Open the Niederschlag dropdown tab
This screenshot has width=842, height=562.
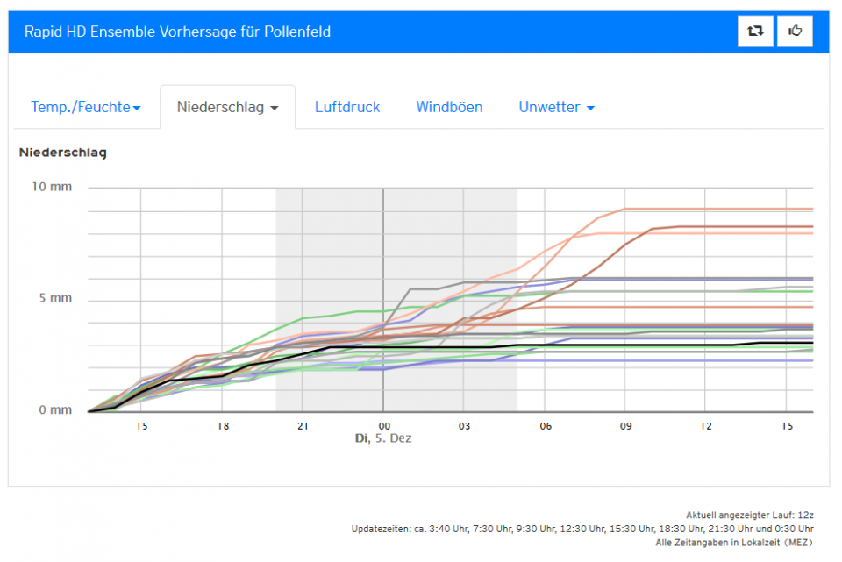pos(227,107)
